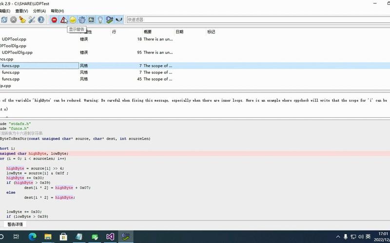Toggle show information light bulb icon

[x=100, y=19]
